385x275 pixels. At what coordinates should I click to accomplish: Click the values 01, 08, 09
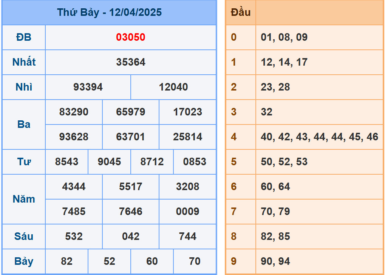point(284,37)
